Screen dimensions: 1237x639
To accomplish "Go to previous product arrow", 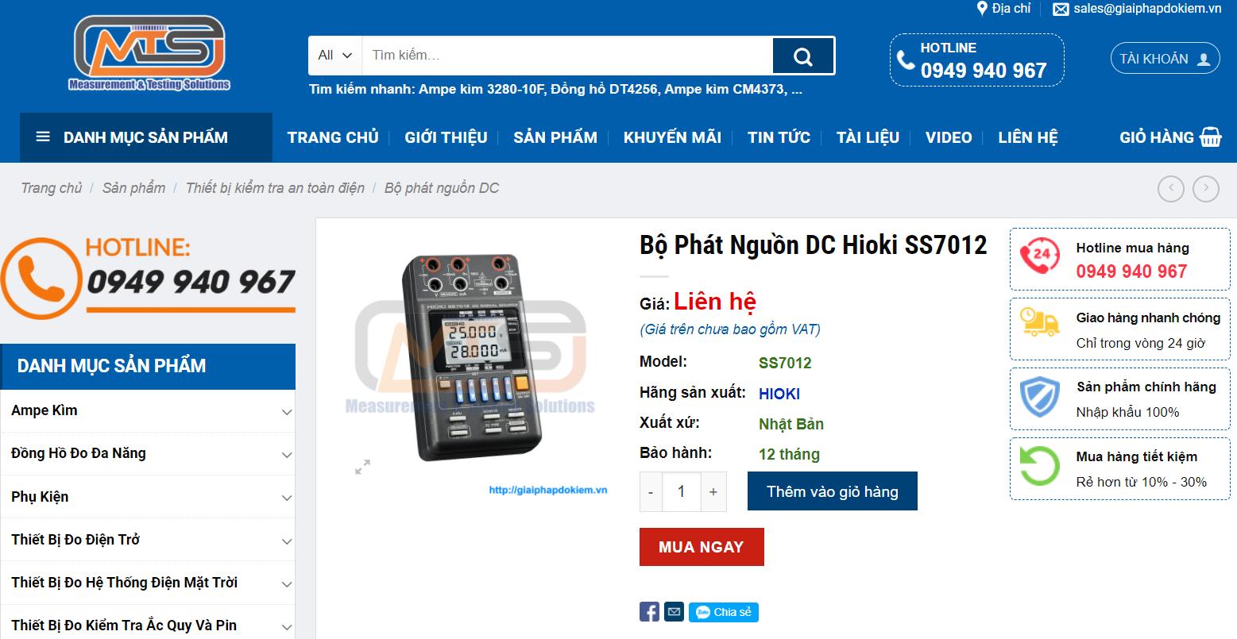I will 1171,188.
